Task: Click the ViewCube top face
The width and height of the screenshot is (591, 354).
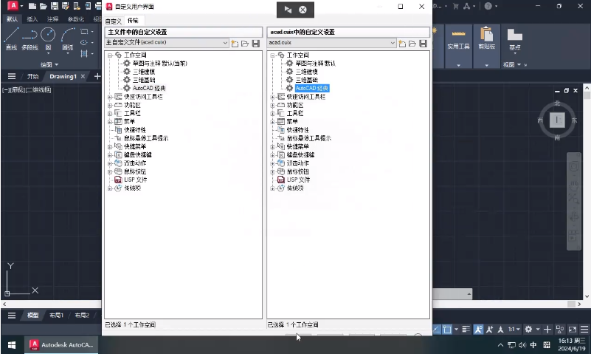Action: click(x=557, y=120)
